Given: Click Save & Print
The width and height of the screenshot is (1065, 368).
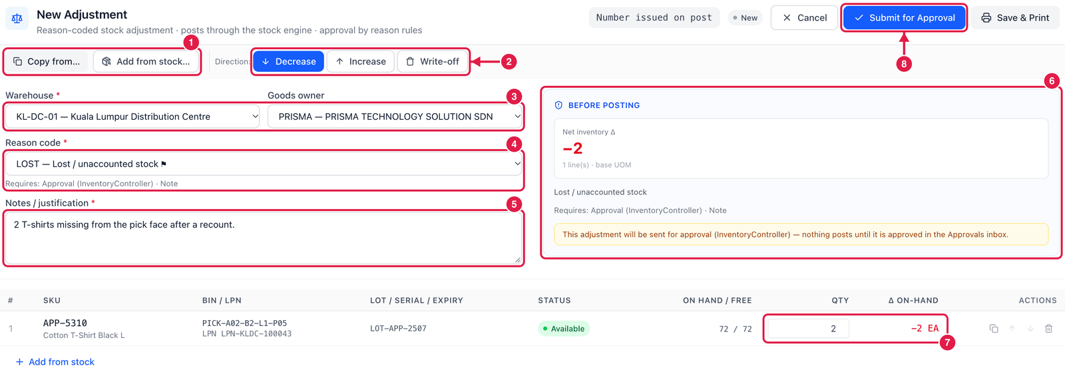Looking at the screenshot, I should point(1015,18).
